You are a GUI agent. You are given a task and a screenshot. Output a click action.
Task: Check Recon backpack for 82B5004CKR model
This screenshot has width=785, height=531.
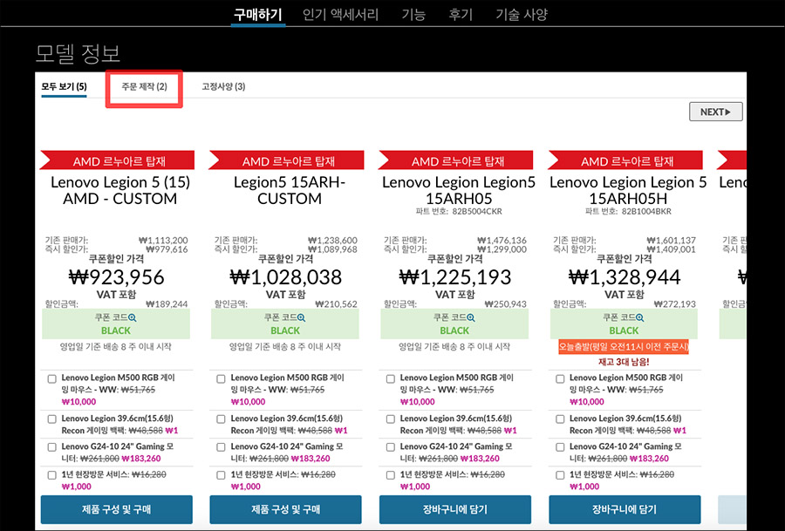point(391,419)
